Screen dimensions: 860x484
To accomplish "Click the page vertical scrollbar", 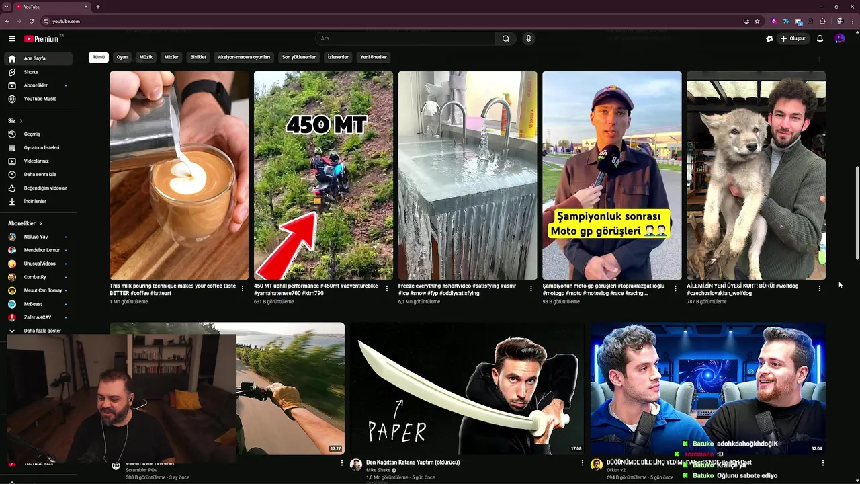I will [857, 214].
